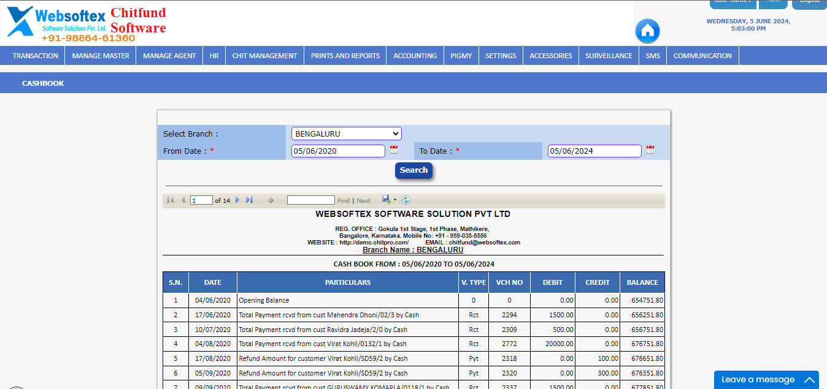827x389 pixels.
Task: Click the DATE column header
Action: point(213,282)
